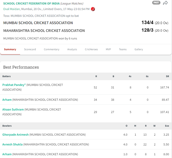172x158 pixels.
Task: Open School Cricket Federation of India link
Action: (x=31, y=4)
